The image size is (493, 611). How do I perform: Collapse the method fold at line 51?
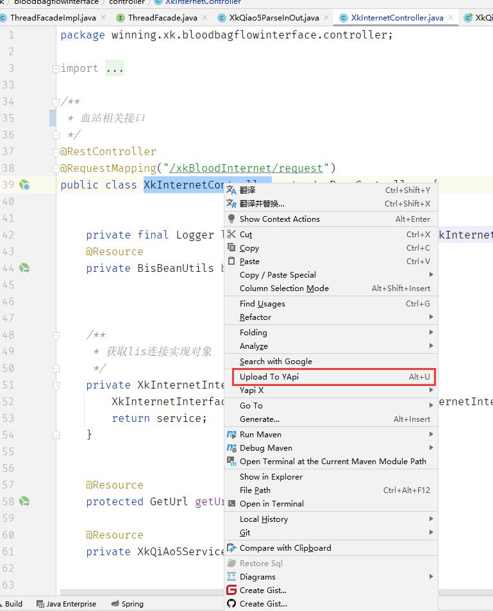(56, 385)
